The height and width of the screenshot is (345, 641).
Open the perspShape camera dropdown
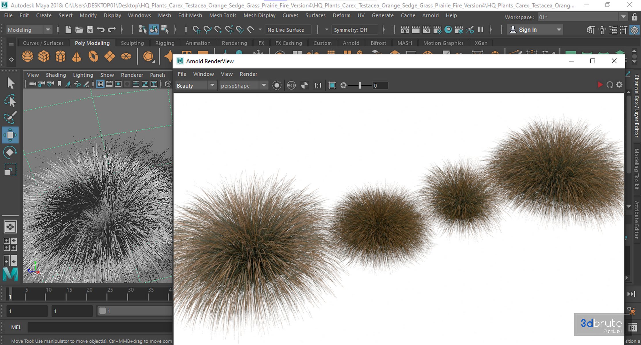click(x=264, y=85)
